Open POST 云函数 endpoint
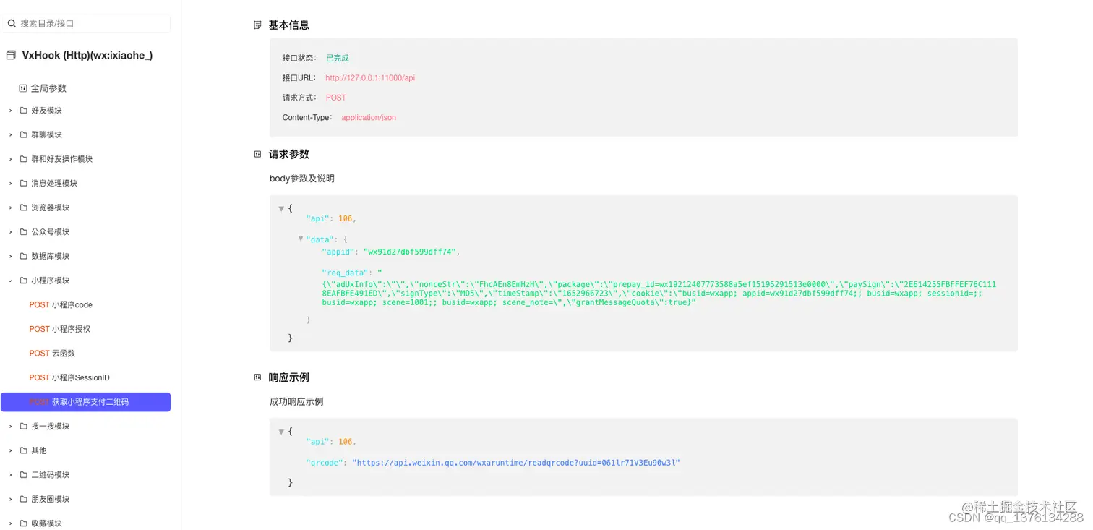1093x530 pixels. [52, 354]
